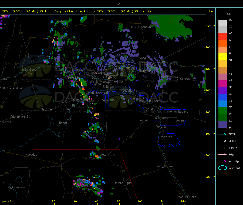Viewport: 243px width, 205px height.
Task: Click the 'J_Prats' map label
Action: (x=149, y=109)
